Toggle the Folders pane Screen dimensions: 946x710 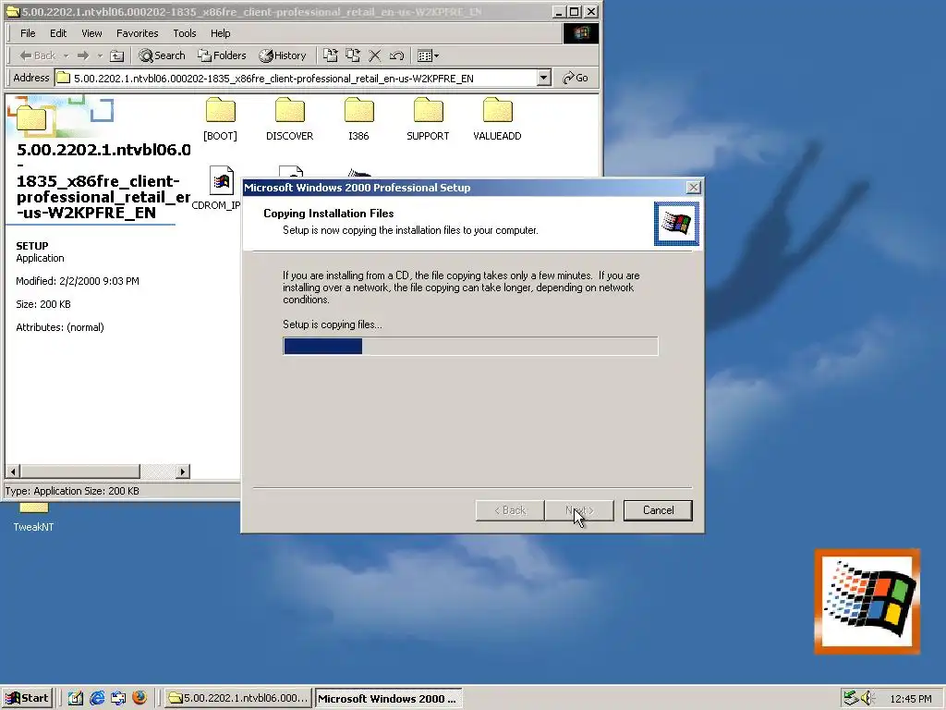222,55
